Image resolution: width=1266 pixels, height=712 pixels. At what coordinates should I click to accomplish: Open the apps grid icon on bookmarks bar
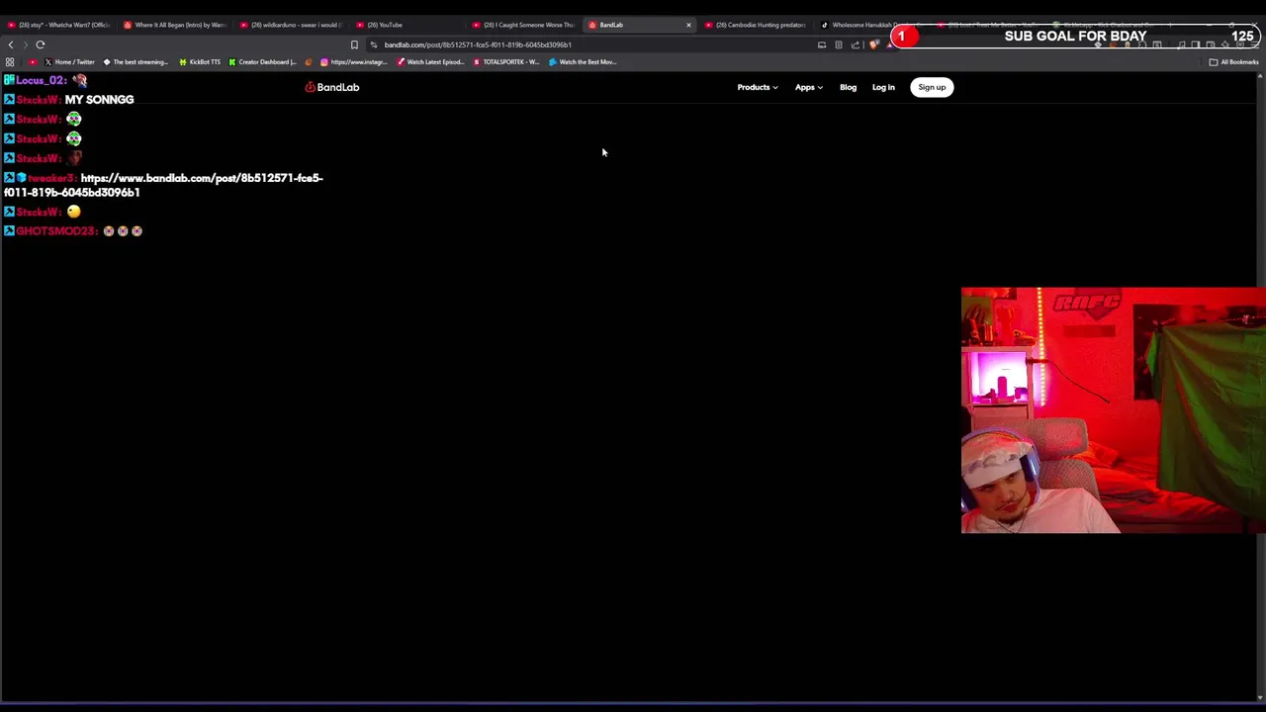[x=10, y=62]
